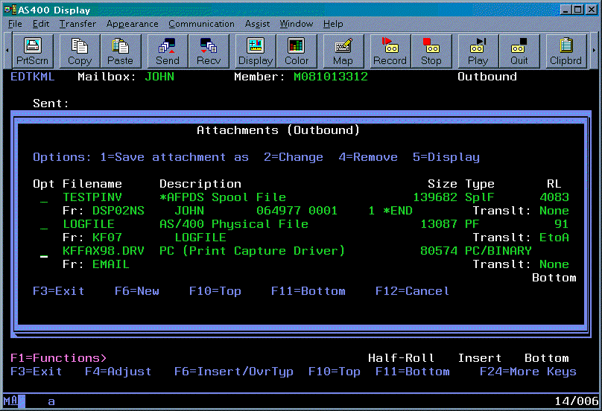Open the File menu
The image size is (602, 411).
tap(15, 24)
